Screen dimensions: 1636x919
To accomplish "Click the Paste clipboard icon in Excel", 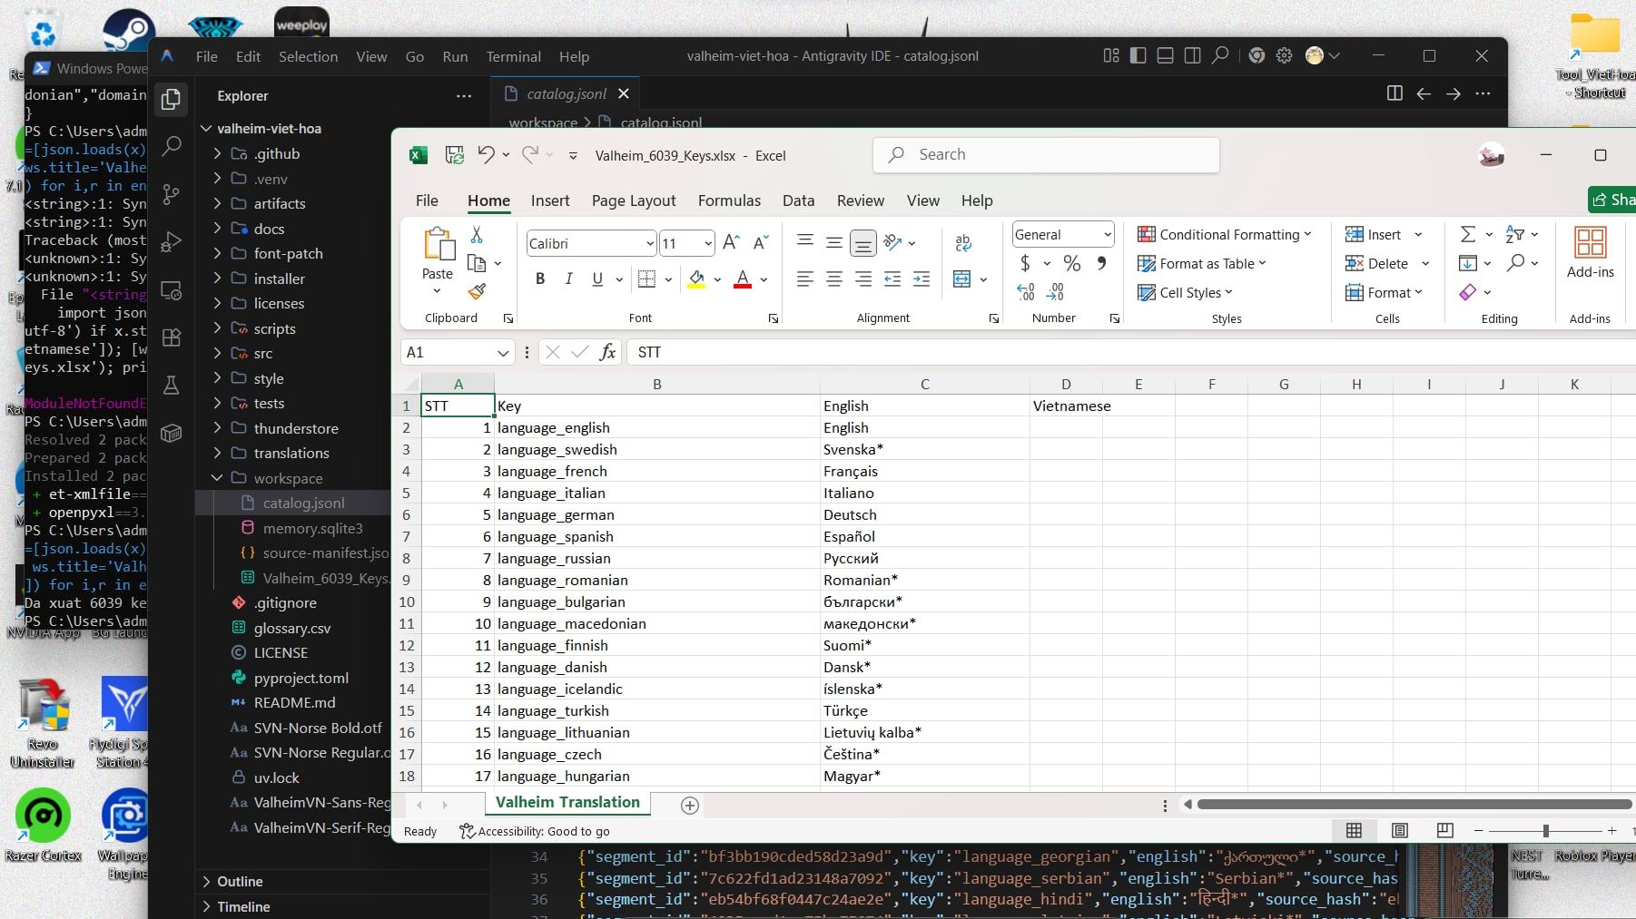I will (x=438, y=244).
